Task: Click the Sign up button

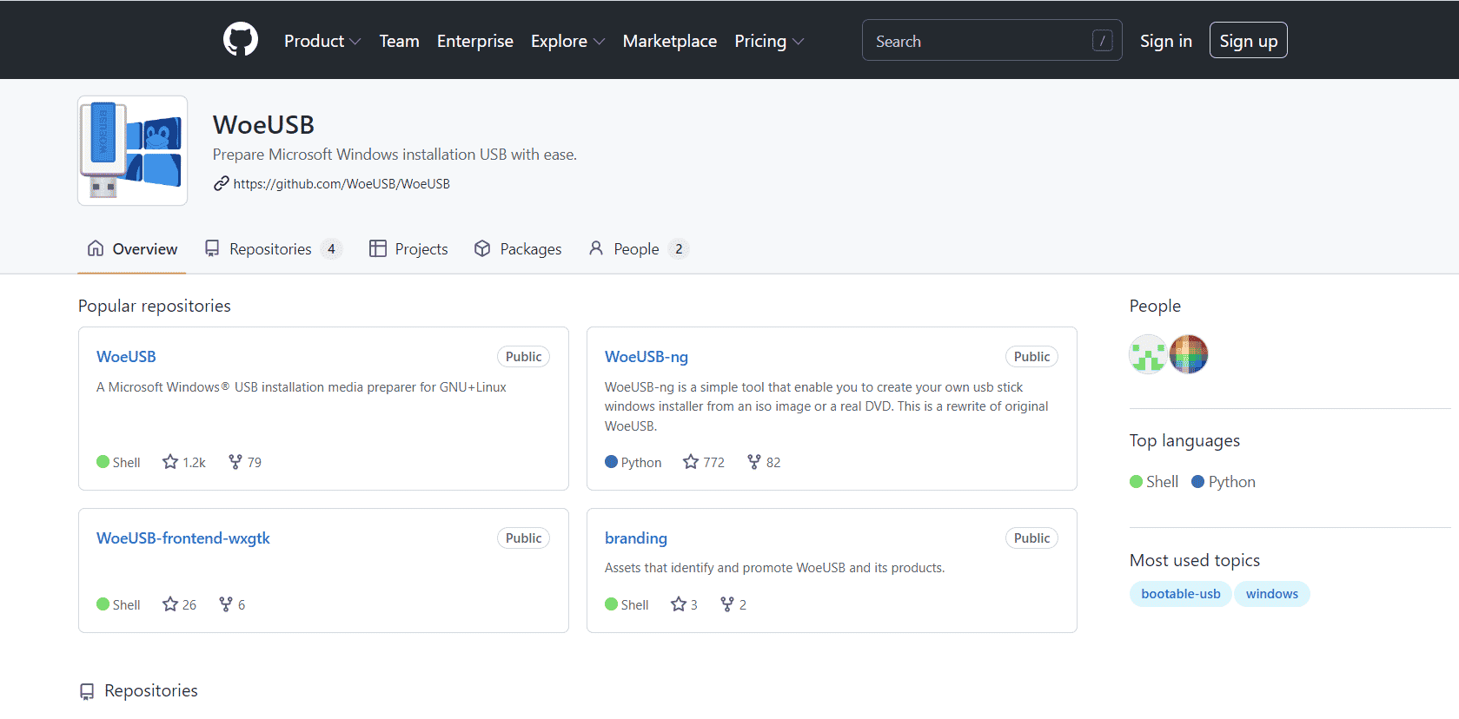Action: click(x=1249, y=41)
